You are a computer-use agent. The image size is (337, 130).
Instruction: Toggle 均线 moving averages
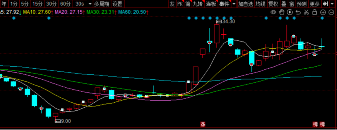pos(261,4)
